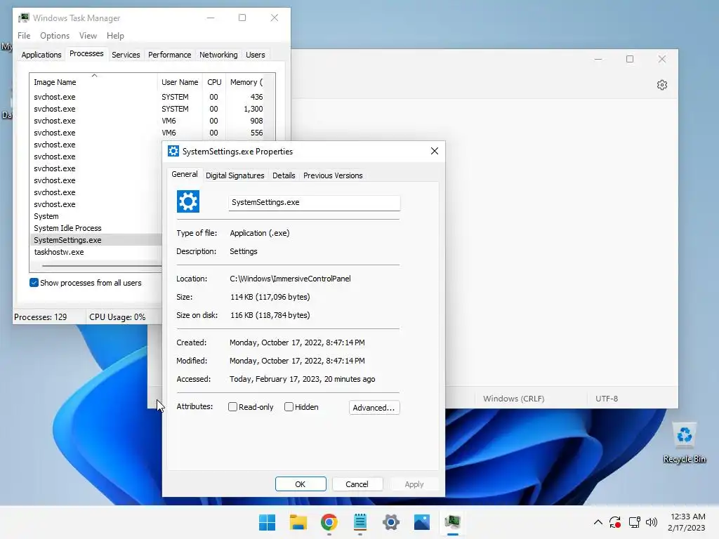719x539 pixels.
Task: Click Task Manager title bar icon
Action: click(x=24, y=18)
